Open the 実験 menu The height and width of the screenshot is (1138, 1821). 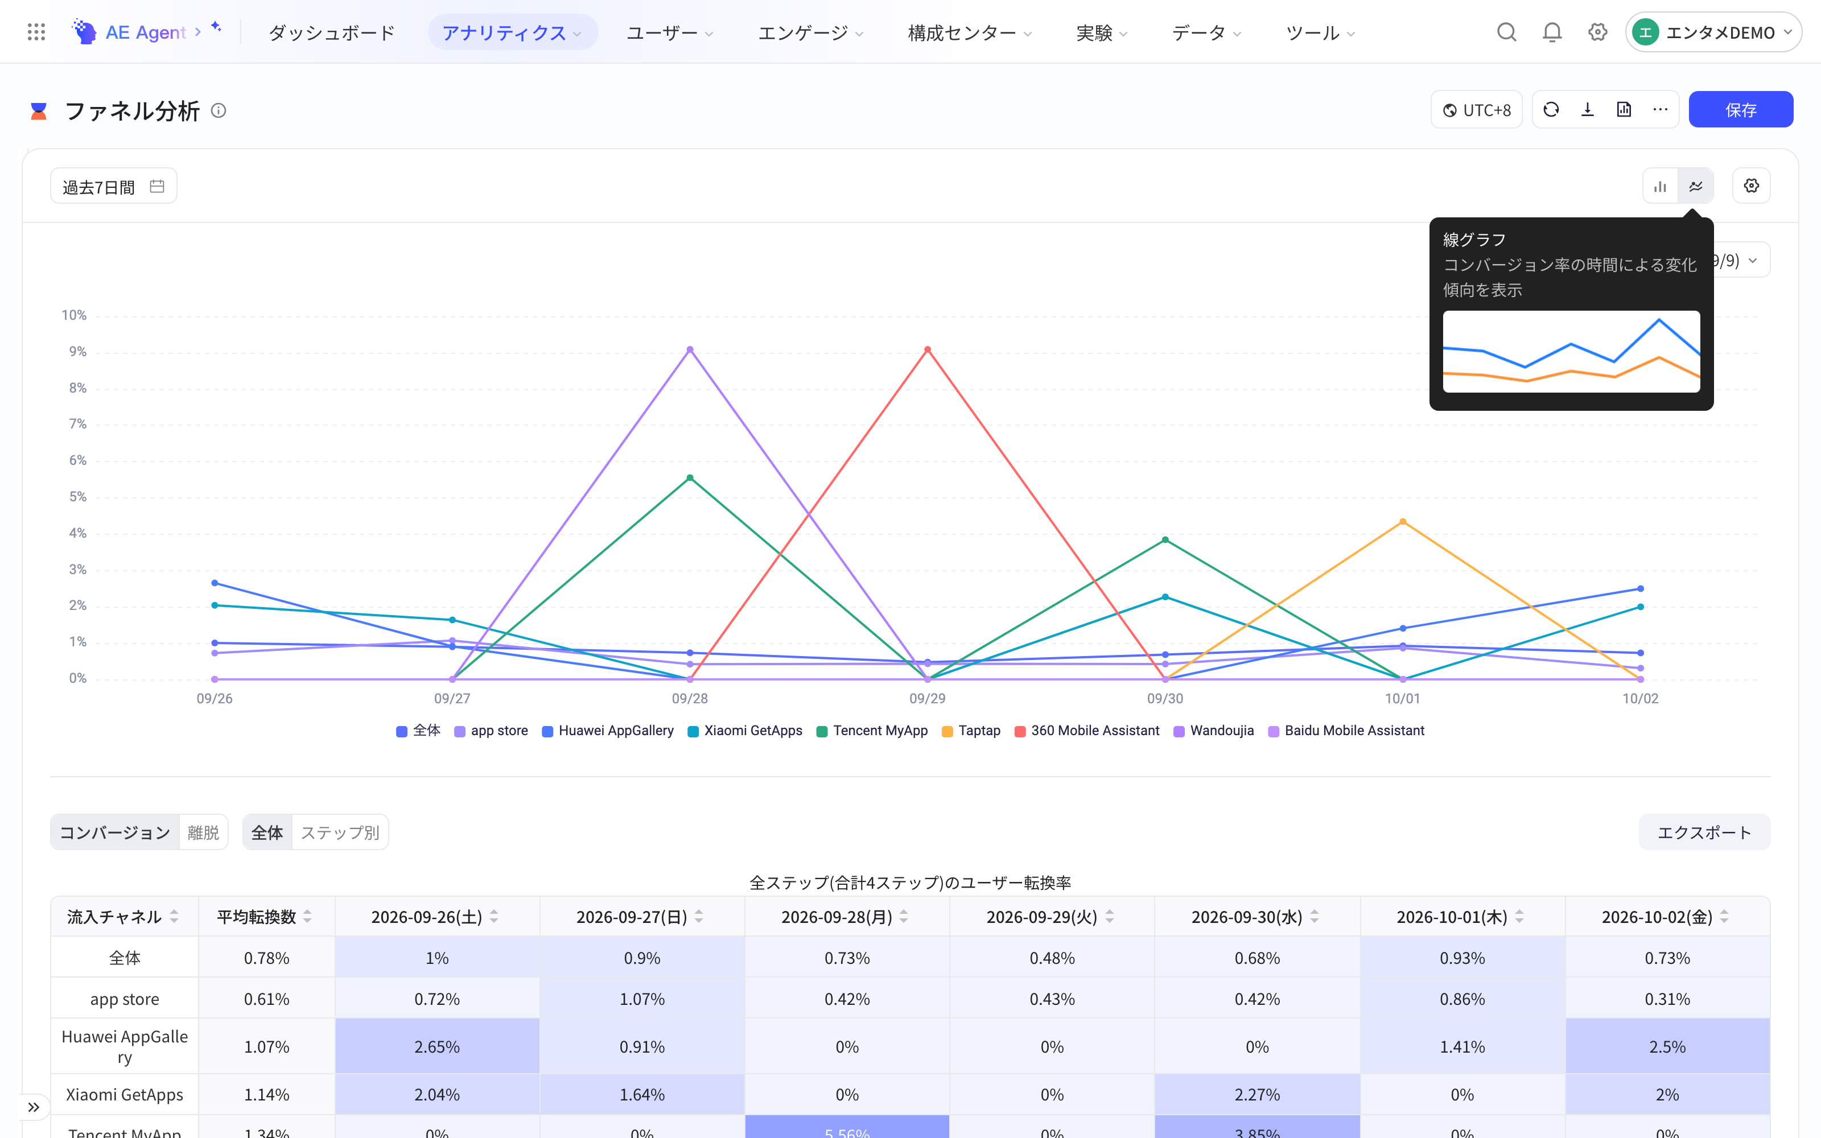[1102, 32]
